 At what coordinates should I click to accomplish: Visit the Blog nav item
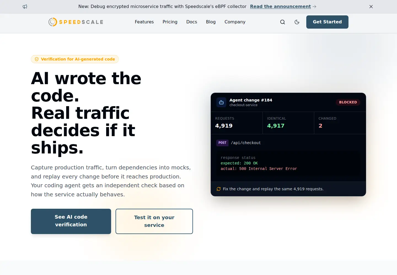click(x=211, y=22)
